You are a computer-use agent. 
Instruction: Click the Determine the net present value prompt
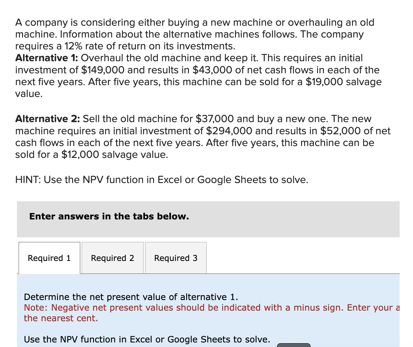tap(131, 297)
